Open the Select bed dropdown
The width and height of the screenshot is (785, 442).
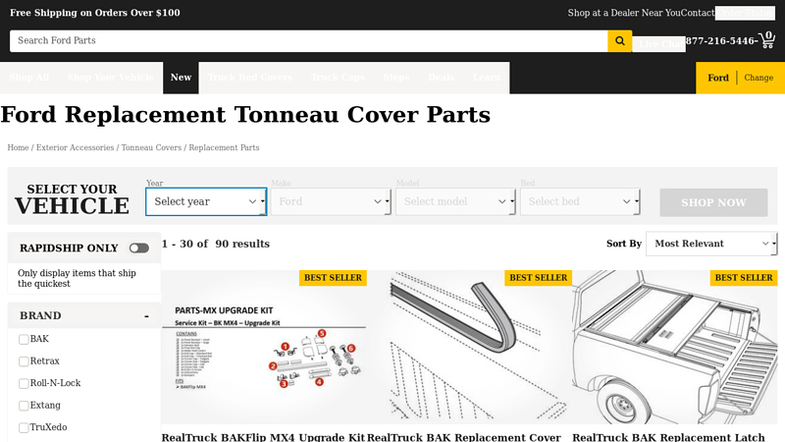point(580,201)
